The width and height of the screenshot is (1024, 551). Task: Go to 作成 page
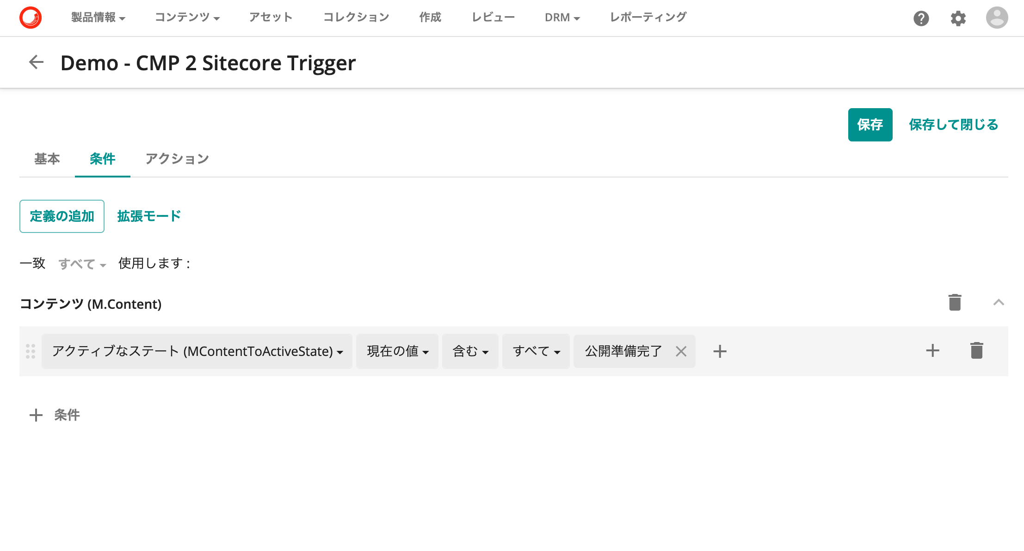click(x=430, y=18)
